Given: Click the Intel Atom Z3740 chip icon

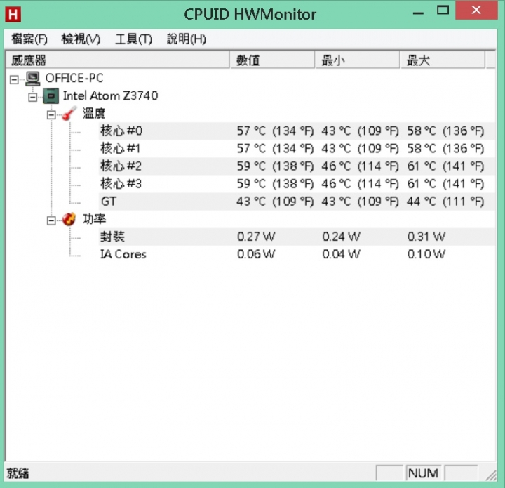Looking at the screenshot, I should 51,96.
